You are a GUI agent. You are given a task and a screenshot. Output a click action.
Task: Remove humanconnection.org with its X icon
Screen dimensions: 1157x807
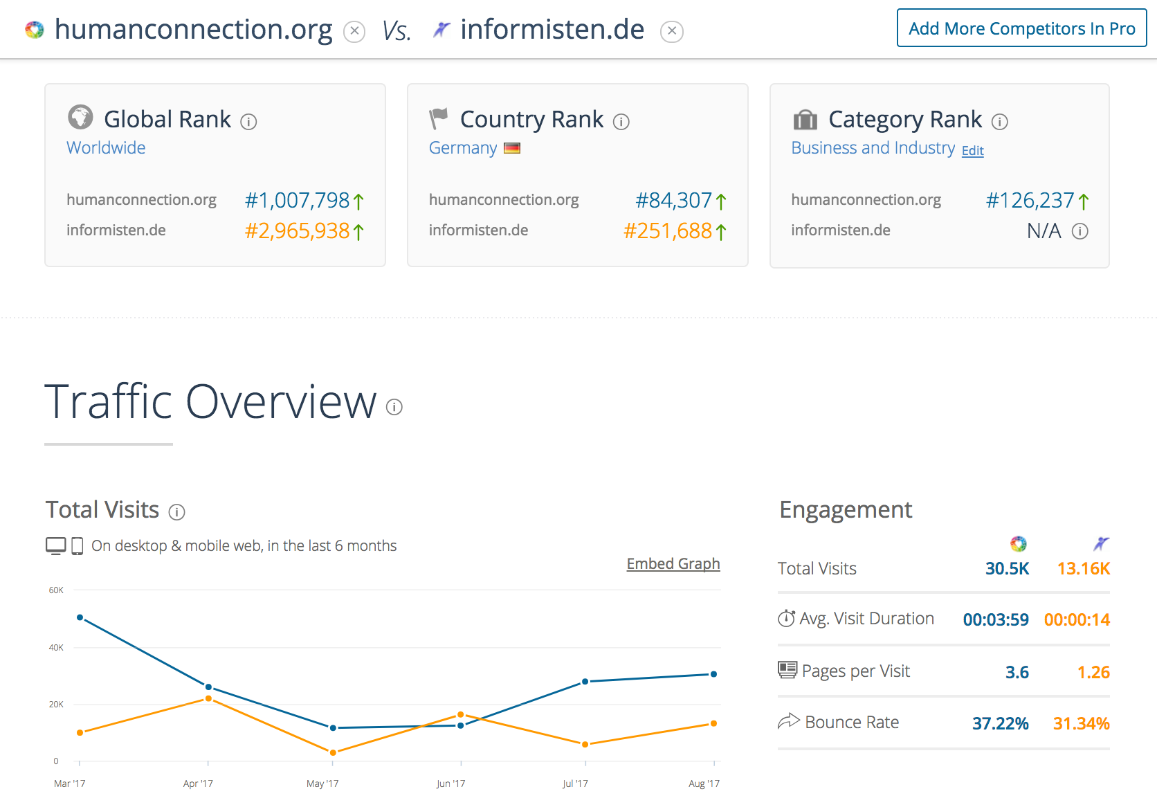[354, 31]
